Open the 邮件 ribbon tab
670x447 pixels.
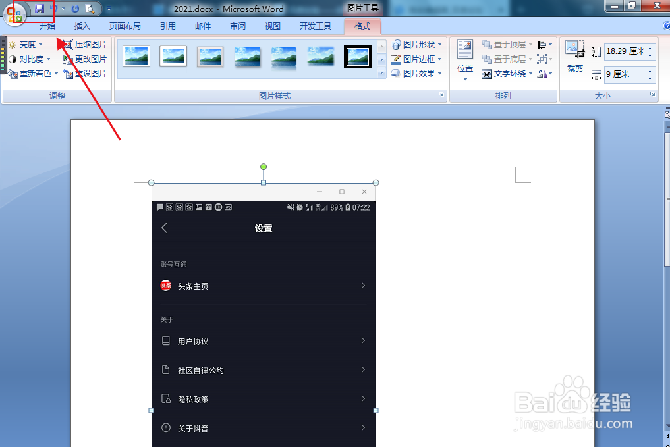pos(202,26)
